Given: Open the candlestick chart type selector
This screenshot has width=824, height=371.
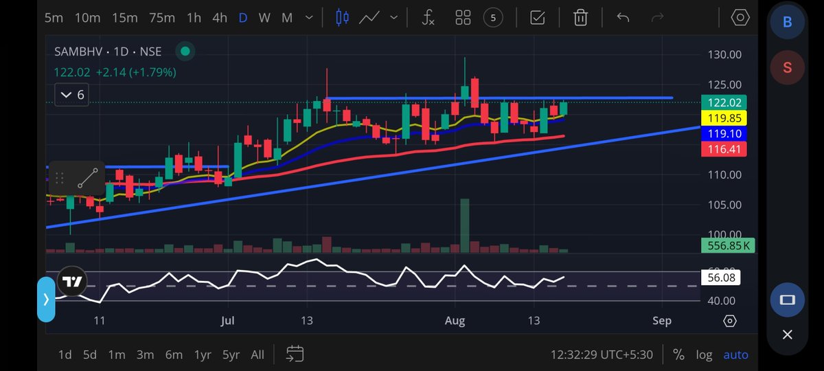Looking at the screenshot, I should [x=342, y=18].
